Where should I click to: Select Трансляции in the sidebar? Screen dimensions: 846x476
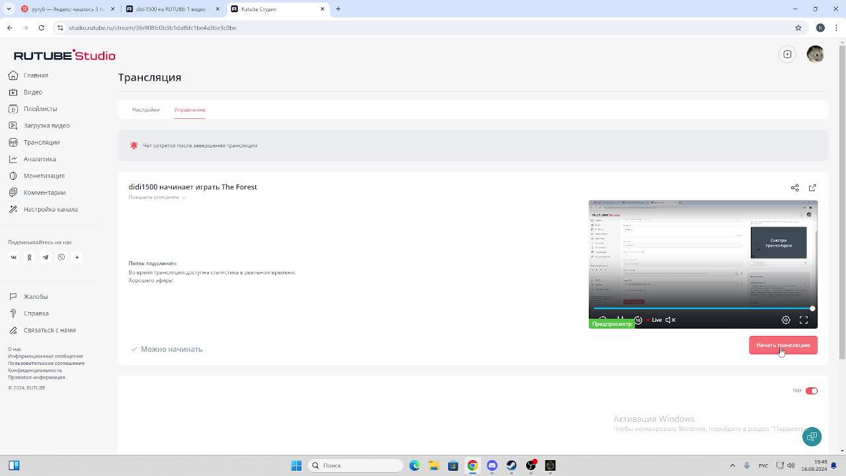pyautogui.click(x=34, y=142)
